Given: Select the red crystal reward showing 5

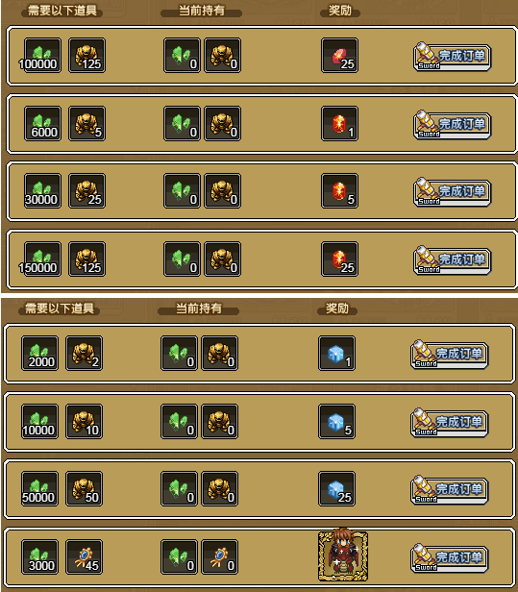Looking at the screenshot, I should [339, 190].
